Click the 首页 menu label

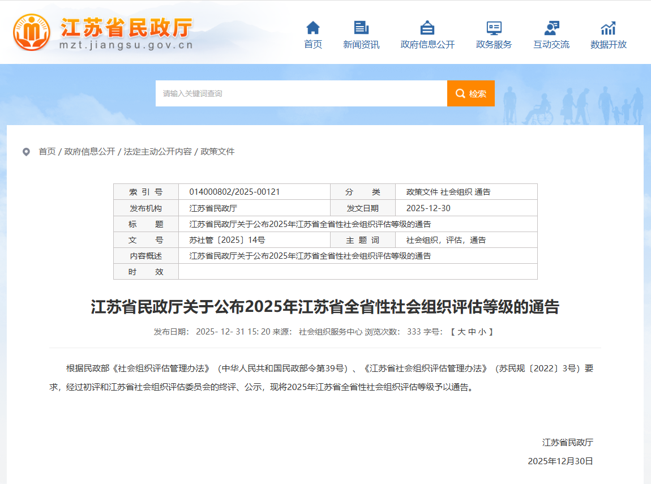click(313, 45)
